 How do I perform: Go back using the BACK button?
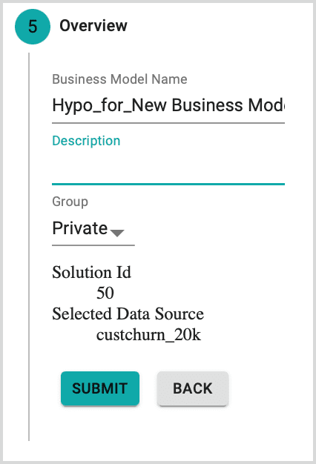(193, 388)
